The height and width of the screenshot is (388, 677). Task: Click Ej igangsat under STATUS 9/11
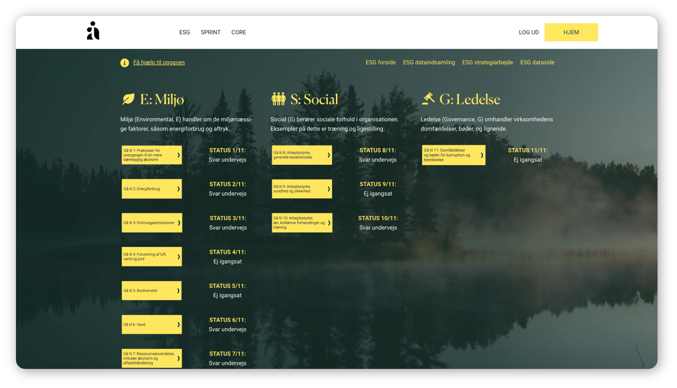(x=378, y=194)
